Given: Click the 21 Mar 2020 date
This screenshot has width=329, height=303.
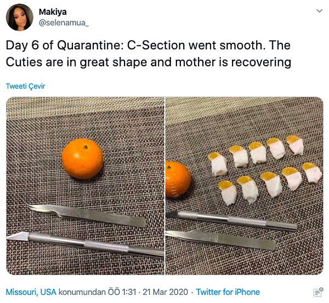Looking at the screenshot, I should (x=164, y=292).
